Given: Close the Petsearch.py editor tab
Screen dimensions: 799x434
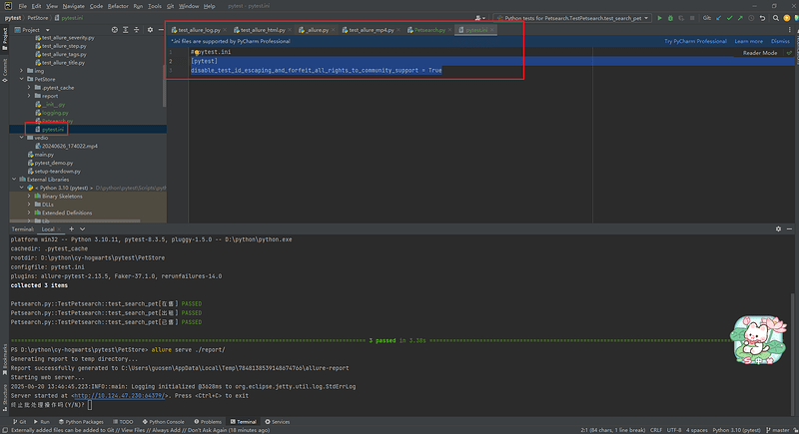Looking at the screenshot, I should click(449, 30).
